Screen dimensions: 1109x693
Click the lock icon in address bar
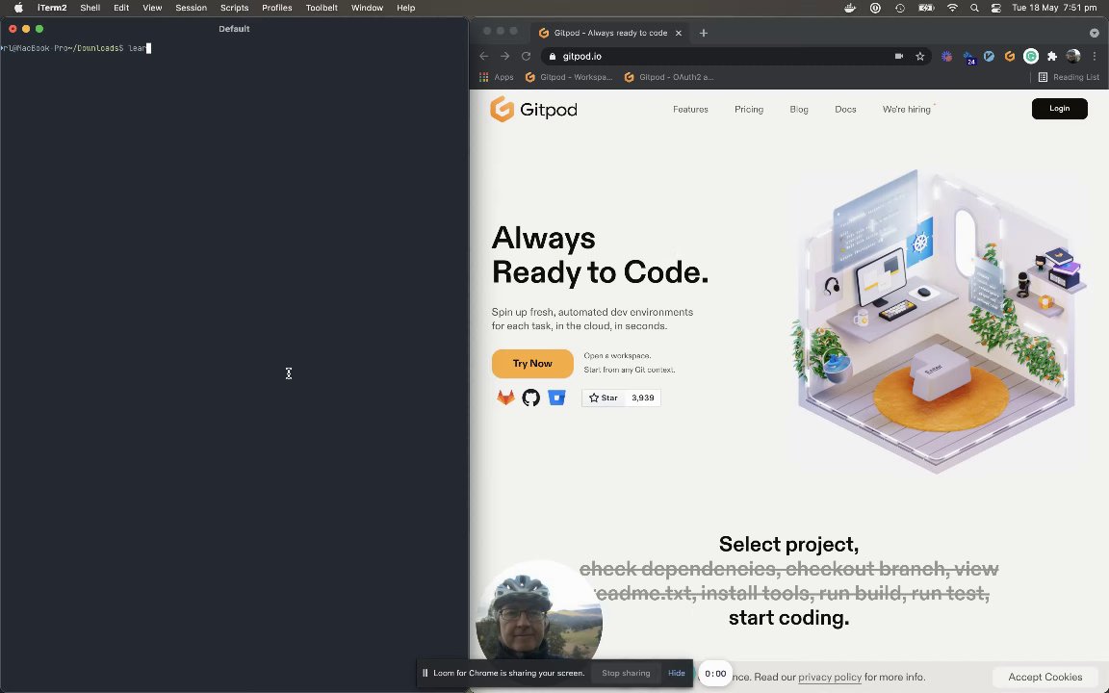point(553,56)
